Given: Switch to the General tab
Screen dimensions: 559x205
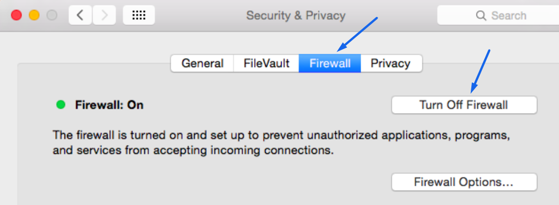Looking at the screenshot, I should [202, 63].
